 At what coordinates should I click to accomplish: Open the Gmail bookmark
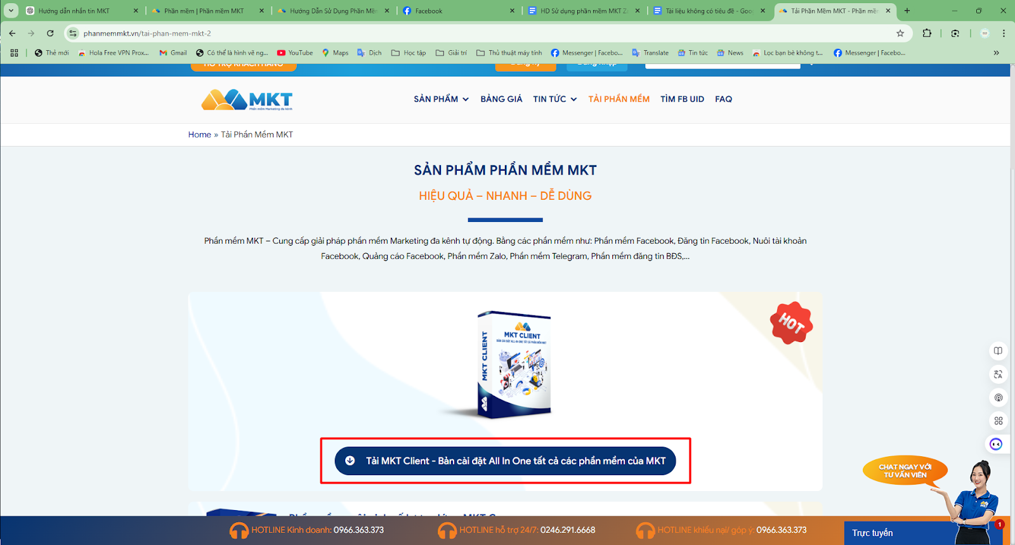(x=173, y=53)
